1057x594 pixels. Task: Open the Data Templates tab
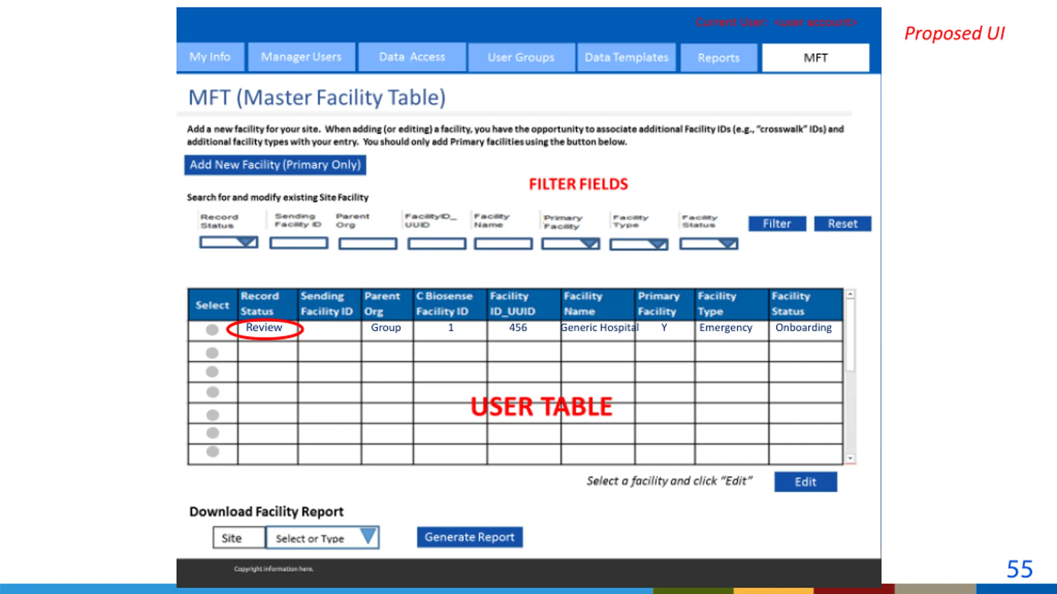626,57
